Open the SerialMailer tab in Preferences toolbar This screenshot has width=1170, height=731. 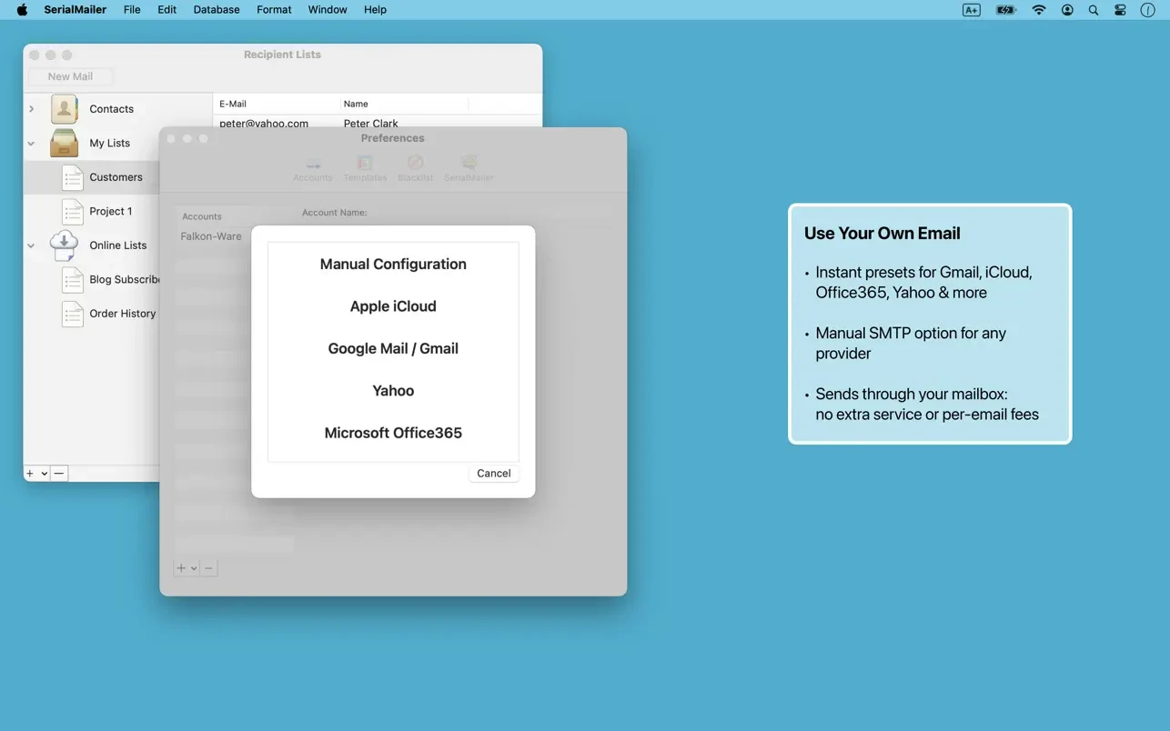469,168
